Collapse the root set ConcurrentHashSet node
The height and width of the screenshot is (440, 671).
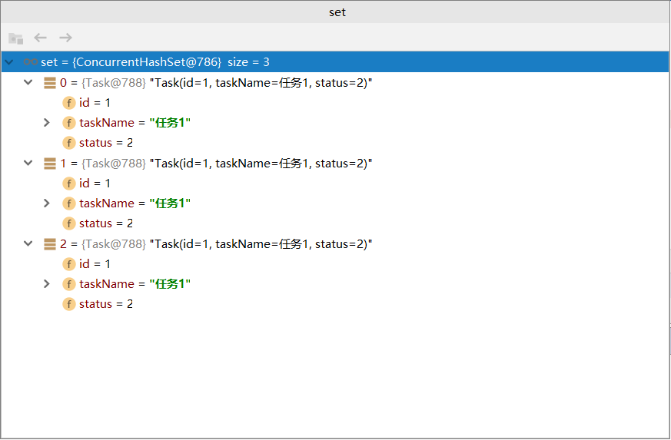point(9,61)
